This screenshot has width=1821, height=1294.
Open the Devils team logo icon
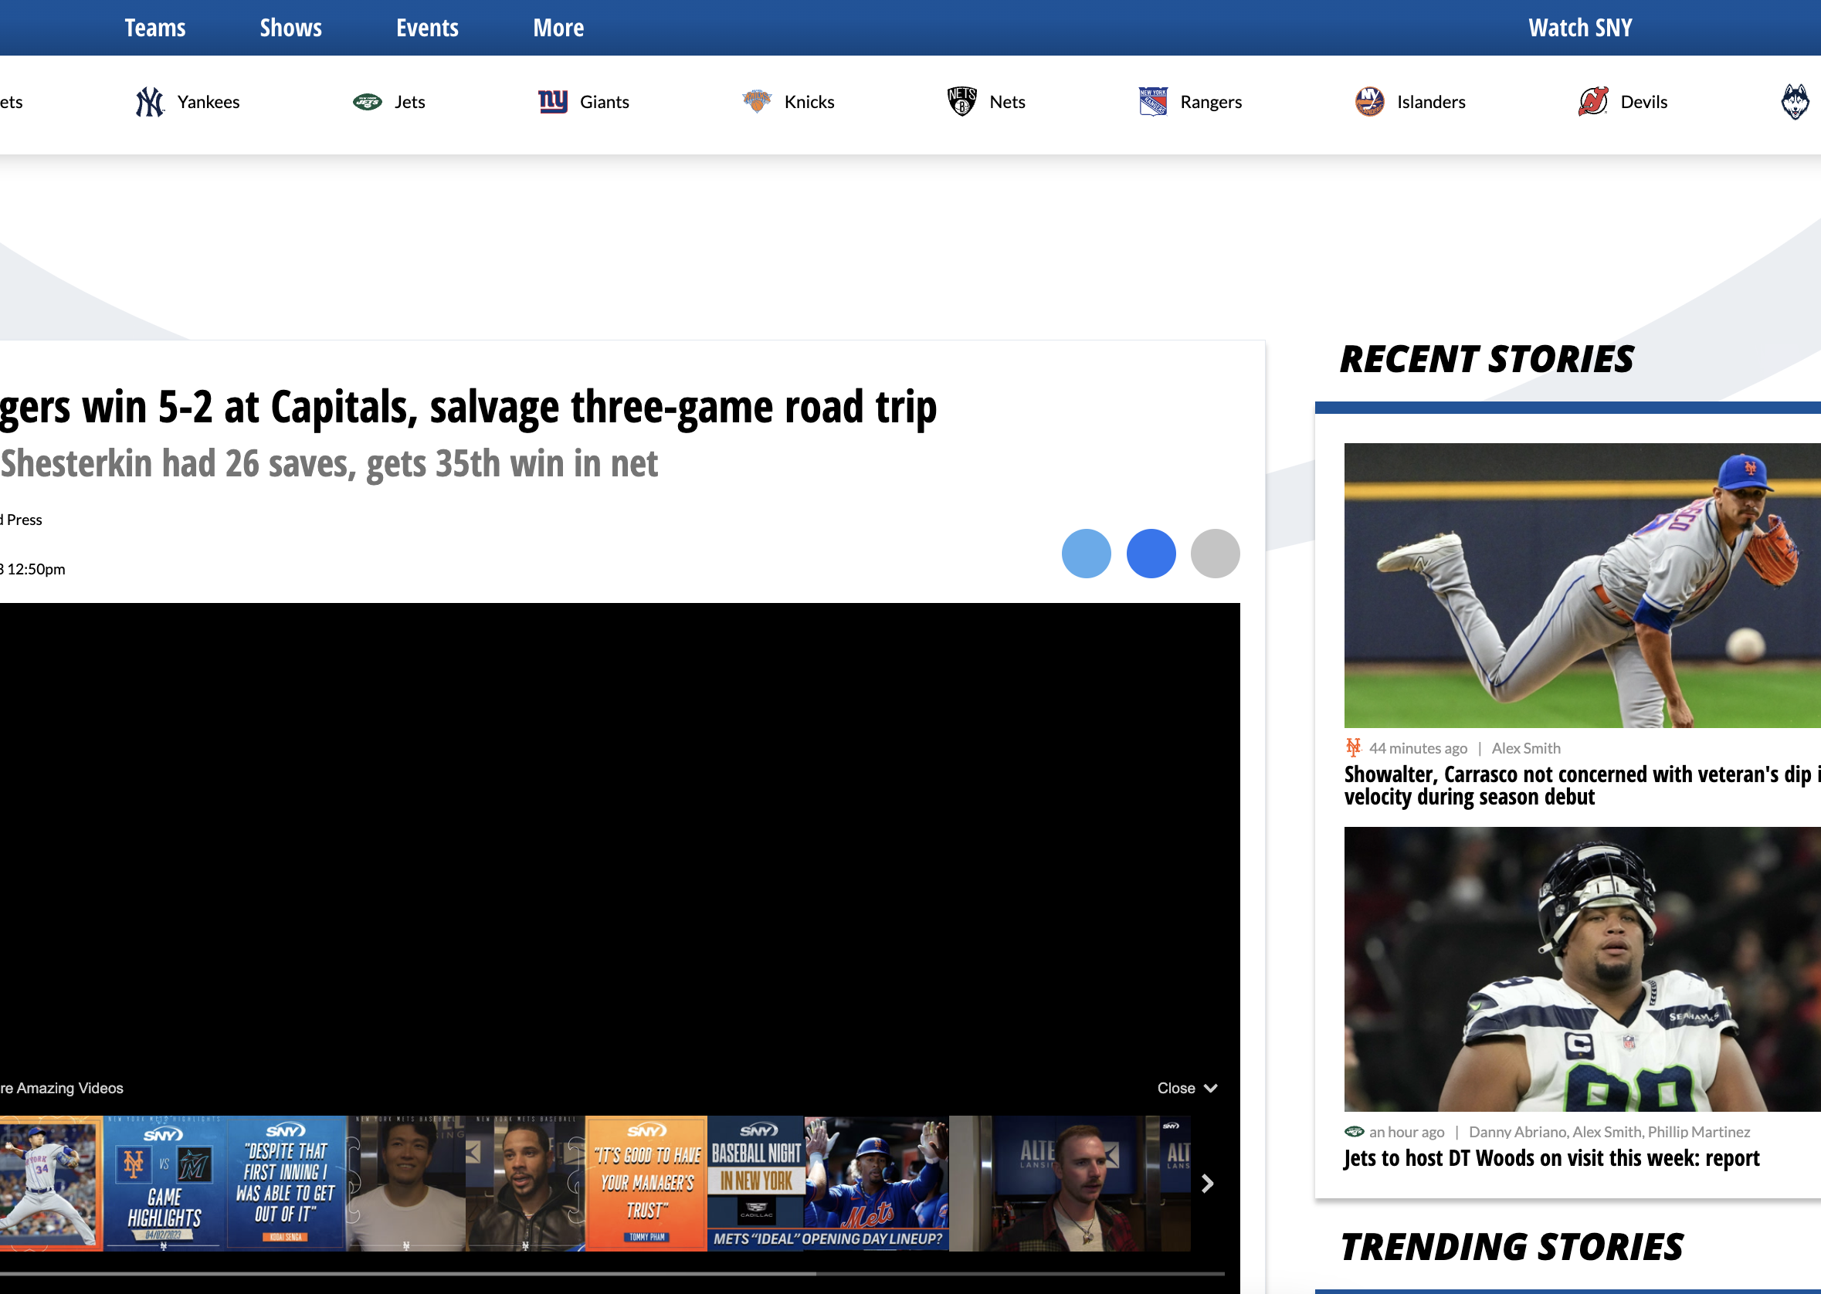[x=1592, y=102]
